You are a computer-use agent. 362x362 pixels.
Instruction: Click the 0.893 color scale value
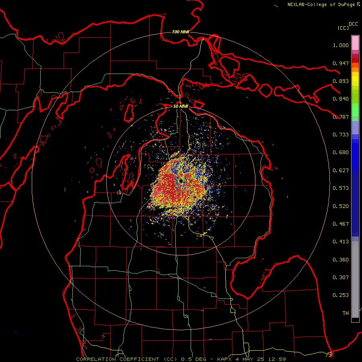pos(341,81)
